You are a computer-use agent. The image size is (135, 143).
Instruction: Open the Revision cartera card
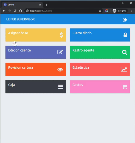point(35,69)
